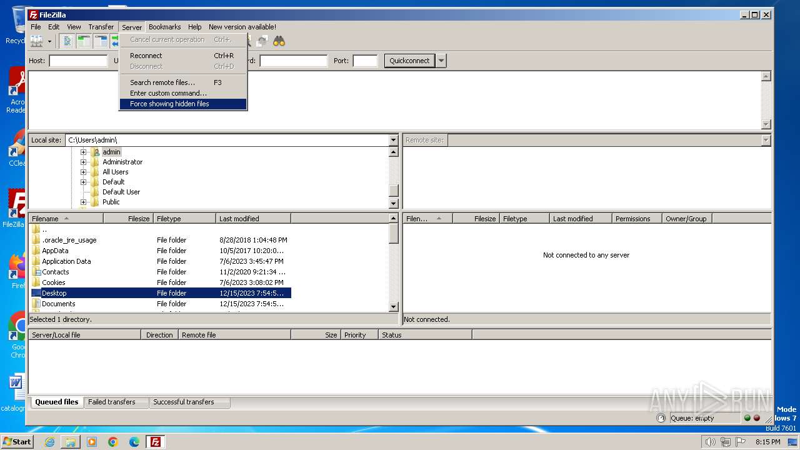The image size is (800, 450).
Task: Select Default User in local tree
Action: 121,192
